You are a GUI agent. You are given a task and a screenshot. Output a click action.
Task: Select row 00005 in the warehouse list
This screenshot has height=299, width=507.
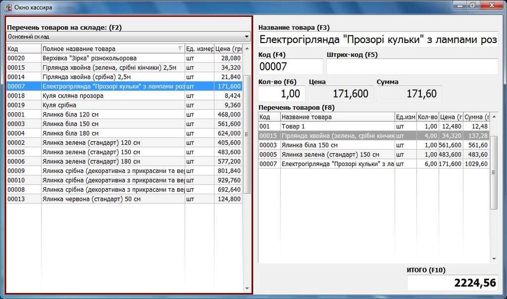point(124,152)
